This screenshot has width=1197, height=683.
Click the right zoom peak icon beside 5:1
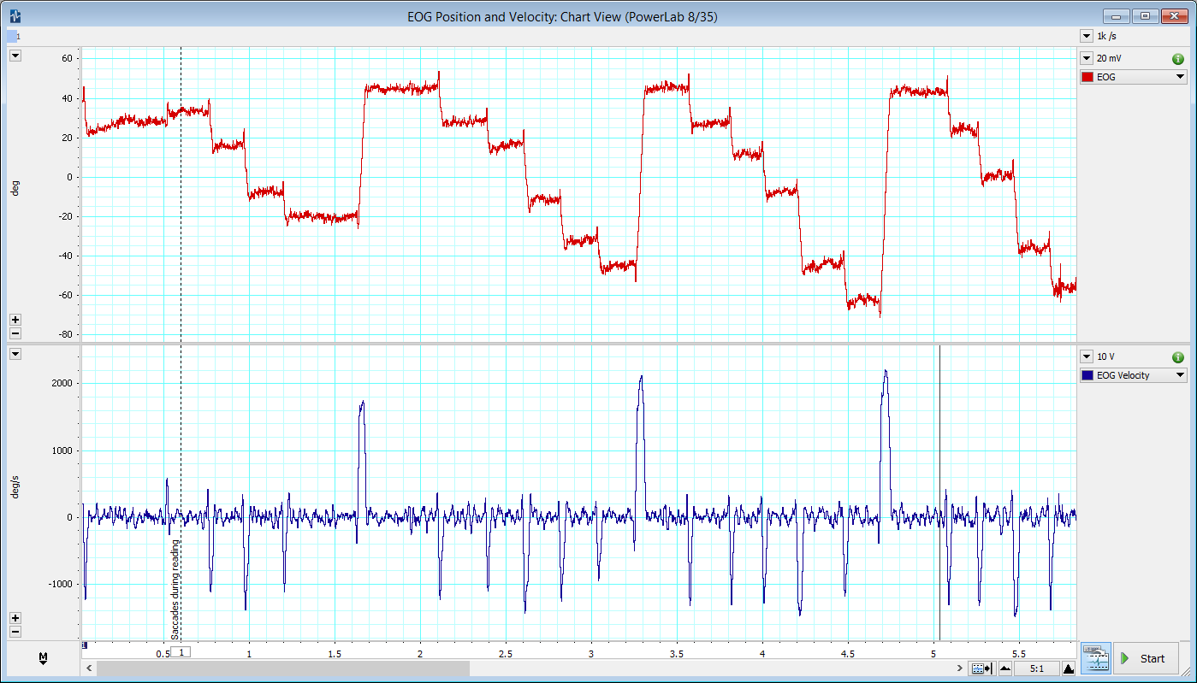[x=1068, y=668]
